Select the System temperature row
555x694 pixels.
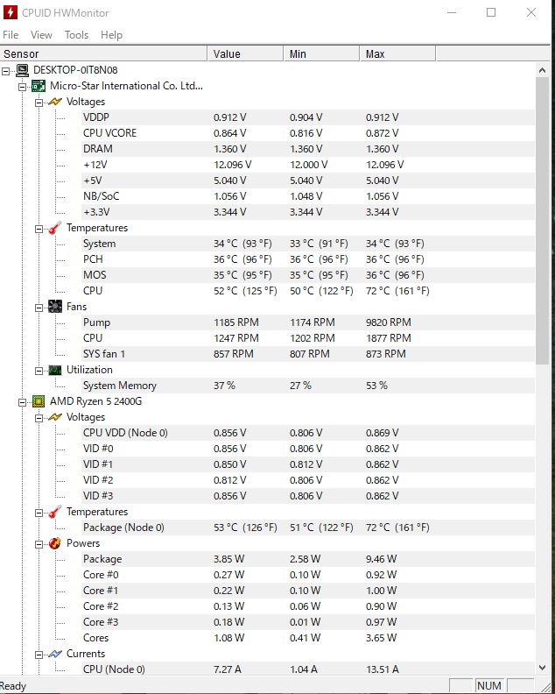pyautogui.click(x=308, y=244)
